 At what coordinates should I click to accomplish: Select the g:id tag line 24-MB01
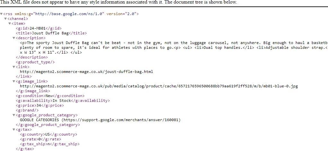(39, 28)
